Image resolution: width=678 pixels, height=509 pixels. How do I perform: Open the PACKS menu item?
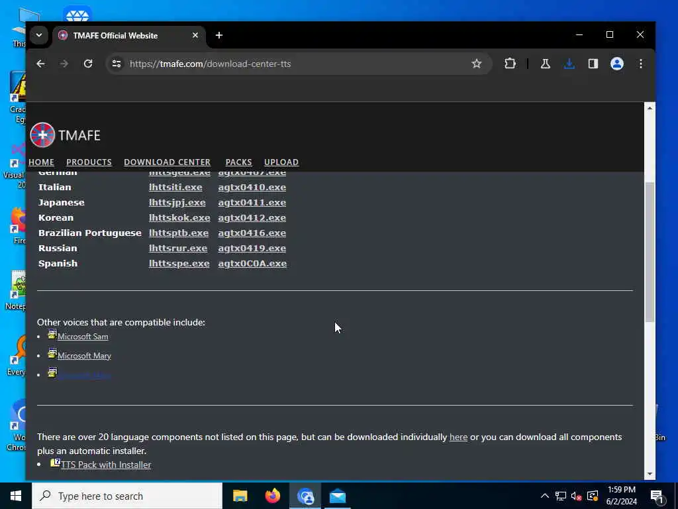[x=238, y=162]
